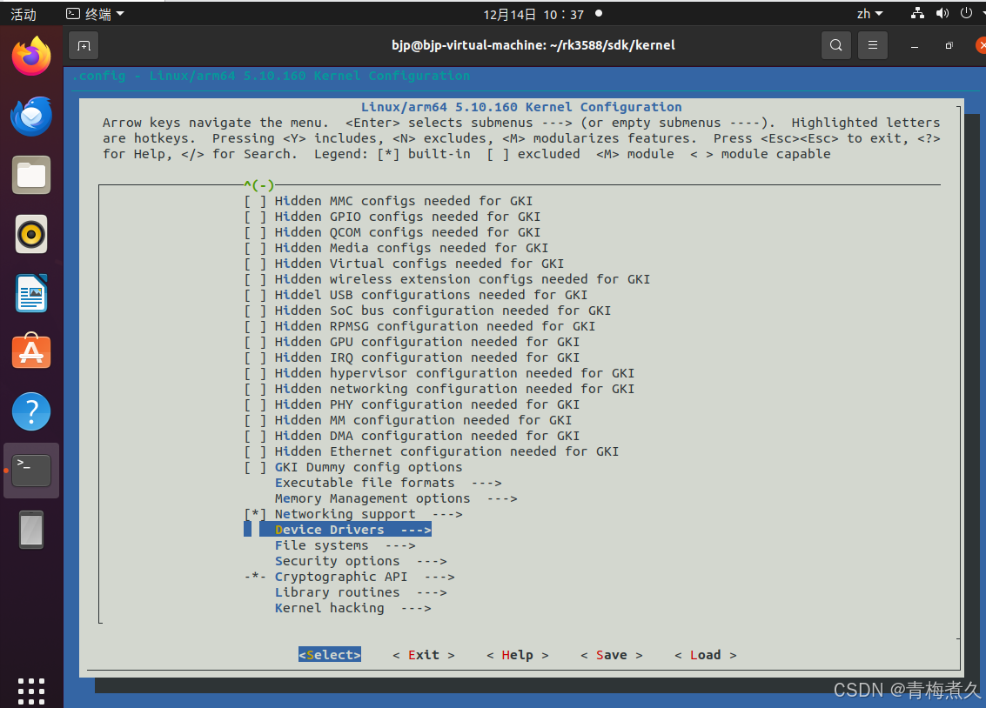Toggle the Networking support checkbox
986x708 pixels.
click(x=255, y=515)
